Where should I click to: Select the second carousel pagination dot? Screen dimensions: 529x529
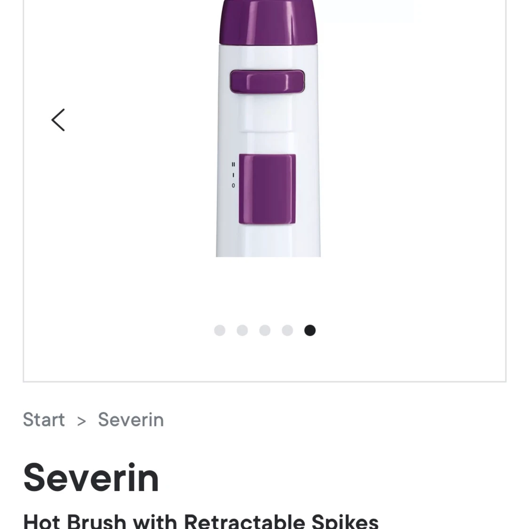coord(242,330)
